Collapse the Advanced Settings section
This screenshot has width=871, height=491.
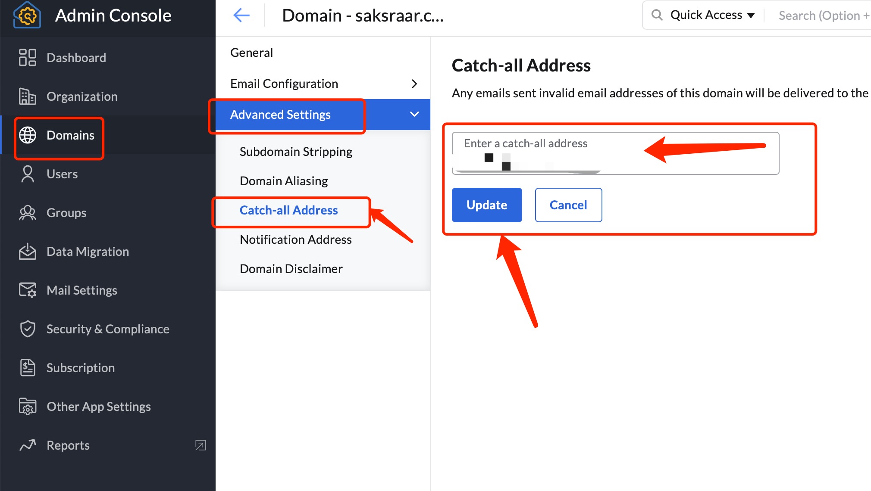tap(414, 114)
